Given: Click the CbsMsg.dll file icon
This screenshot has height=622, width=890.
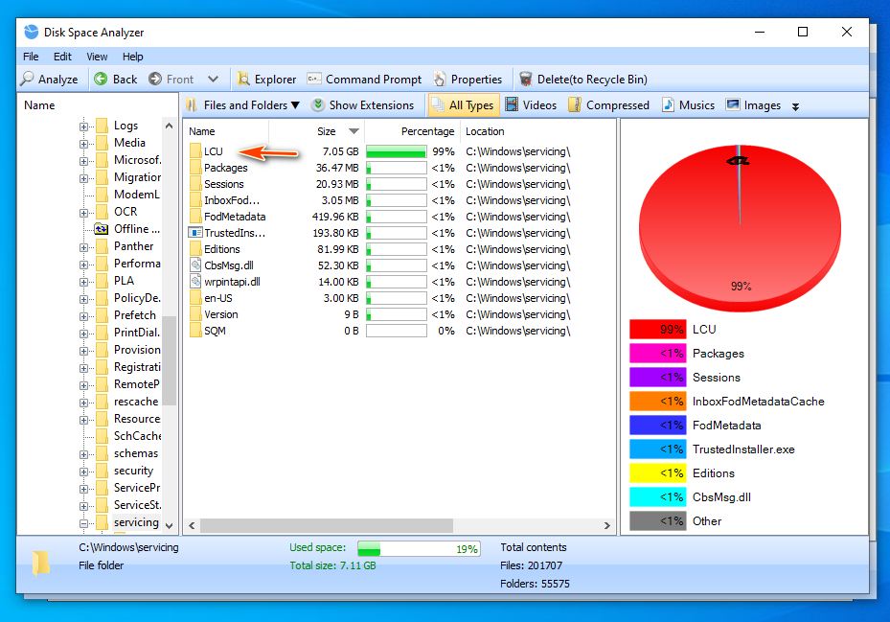Looking at the screenshot, I should pos(195,265).
